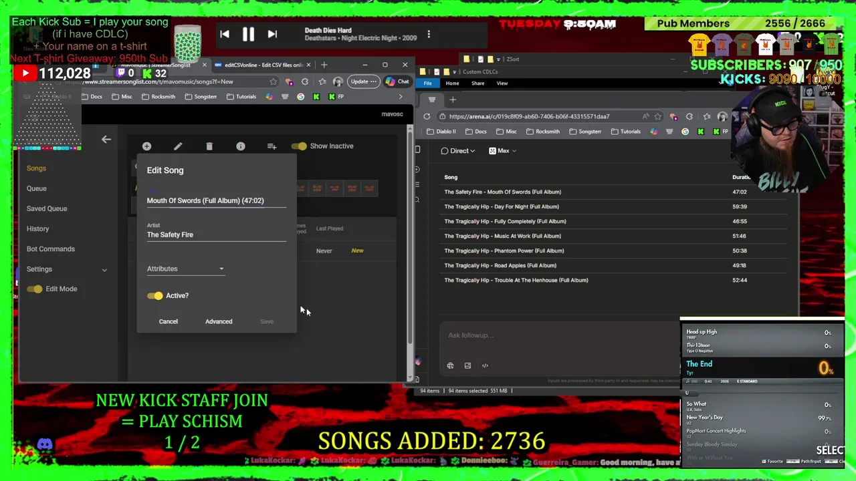The image size is (856, 481).
Task: Open the Queue page in sidebar
Action: (x=37, y=188)
